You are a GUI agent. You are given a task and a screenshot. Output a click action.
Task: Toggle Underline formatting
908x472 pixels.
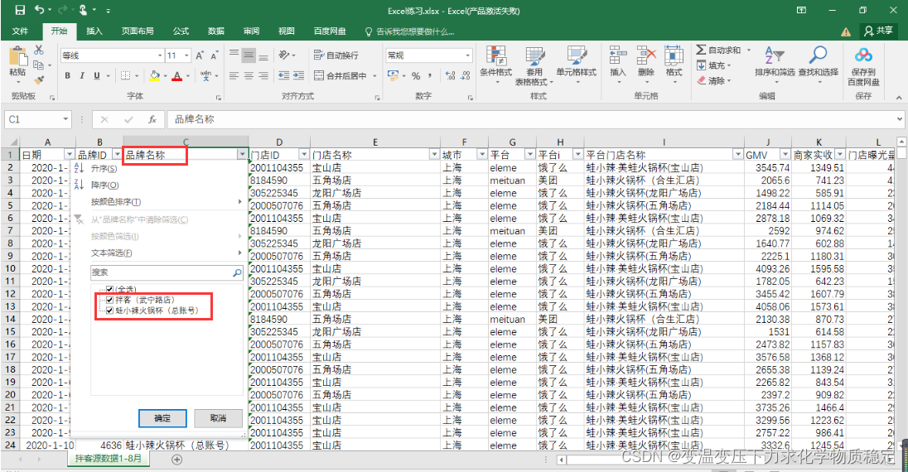pyautogui.click(x=97, y=75)
